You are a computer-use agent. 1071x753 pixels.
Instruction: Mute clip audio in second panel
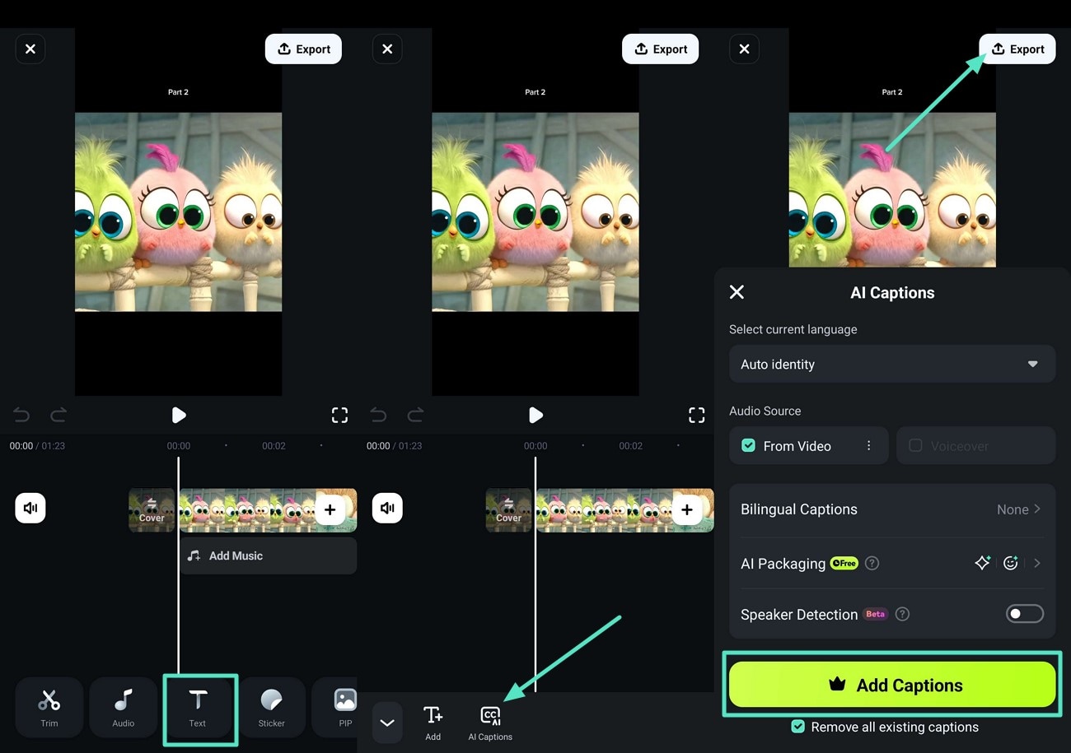(x=387, y=508)
